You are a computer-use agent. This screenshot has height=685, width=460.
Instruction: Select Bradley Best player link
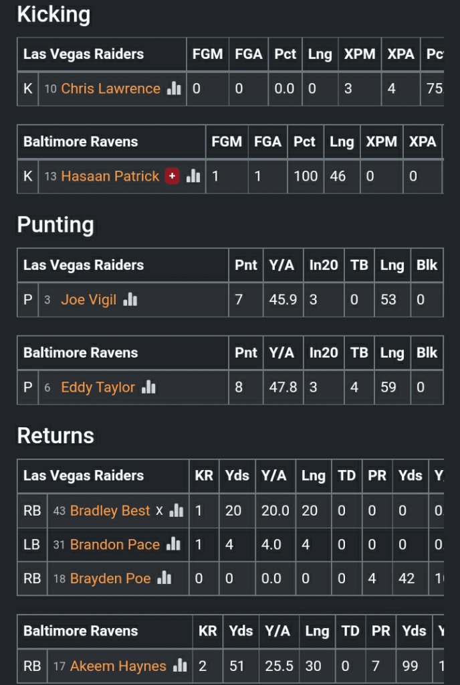110,511
